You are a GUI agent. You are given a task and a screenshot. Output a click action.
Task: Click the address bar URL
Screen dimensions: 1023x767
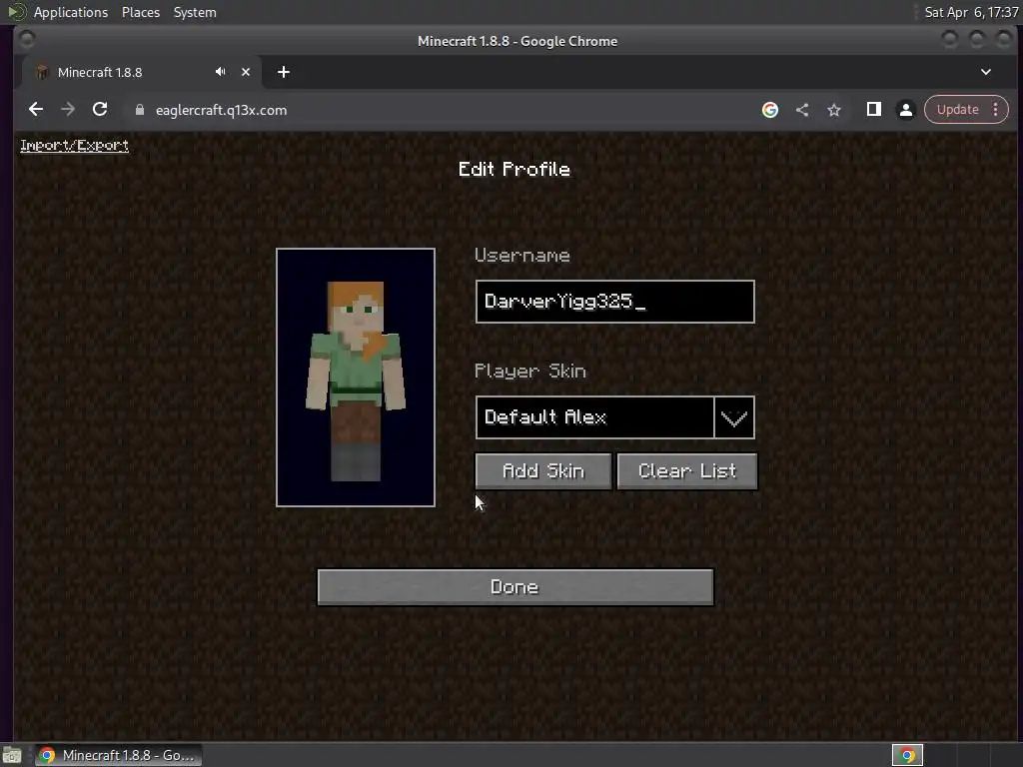(x=221, y=110)
